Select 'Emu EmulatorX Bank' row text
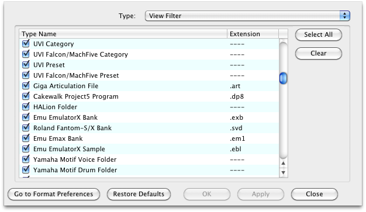This screenshot has width=366, height=212. click(65, 117)
